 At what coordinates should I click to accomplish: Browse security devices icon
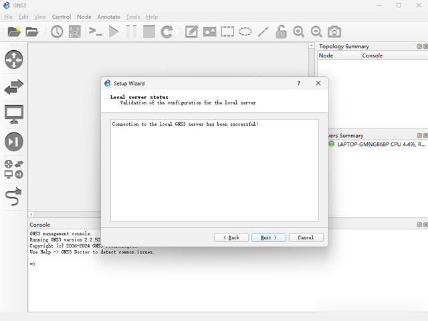click(x=14, y=142)
